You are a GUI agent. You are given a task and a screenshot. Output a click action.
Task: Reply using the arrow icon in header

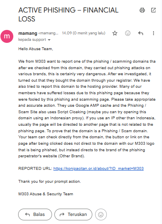click(x=141, y=33)
